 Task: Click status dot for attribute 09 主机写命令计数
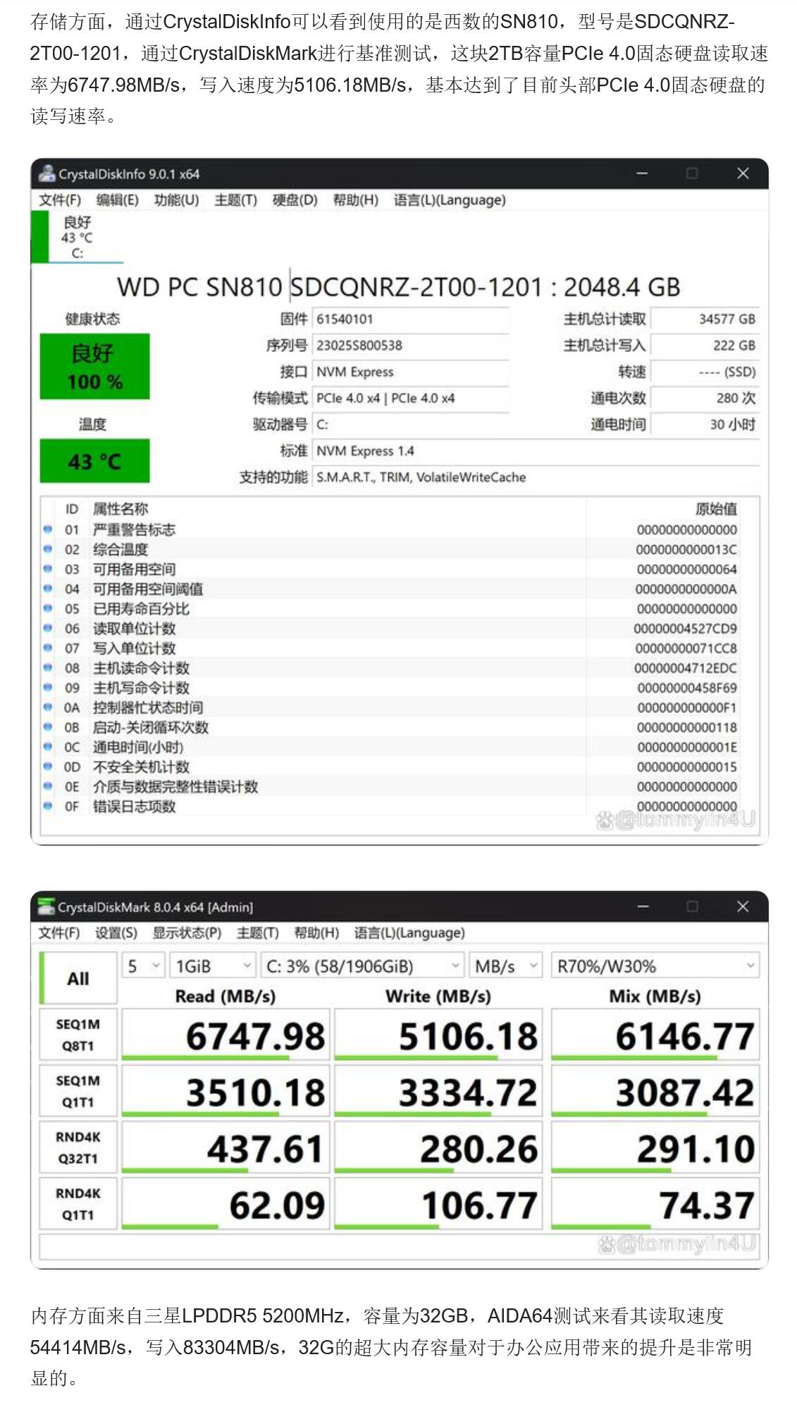coord(48,687)
